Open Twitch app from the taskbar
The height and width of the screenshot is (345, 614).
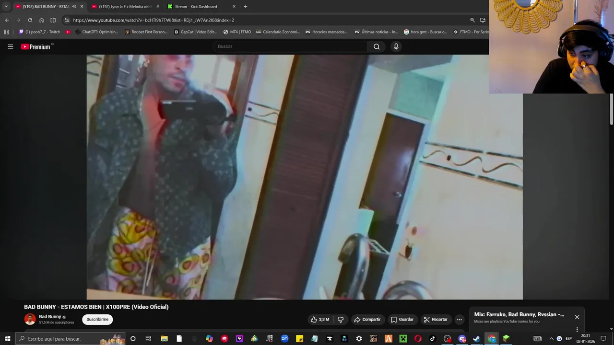point(239,339)
